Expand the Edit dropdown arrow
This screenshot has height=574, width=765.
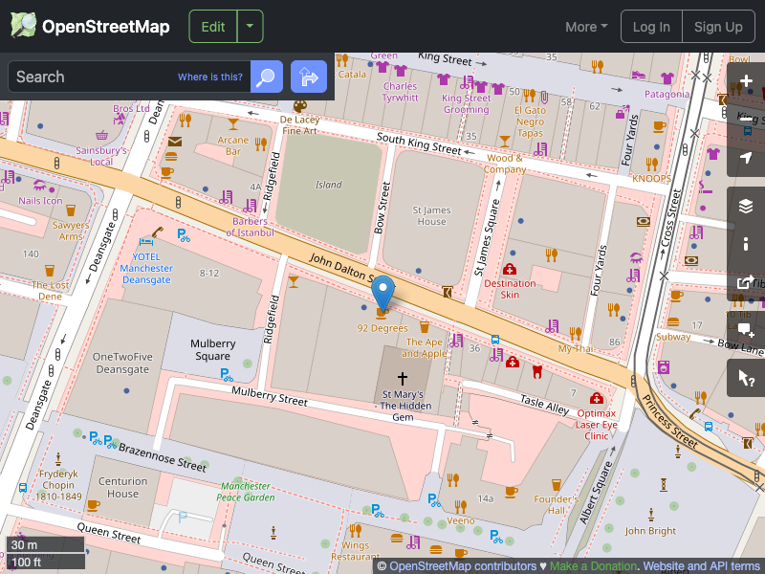250,27
